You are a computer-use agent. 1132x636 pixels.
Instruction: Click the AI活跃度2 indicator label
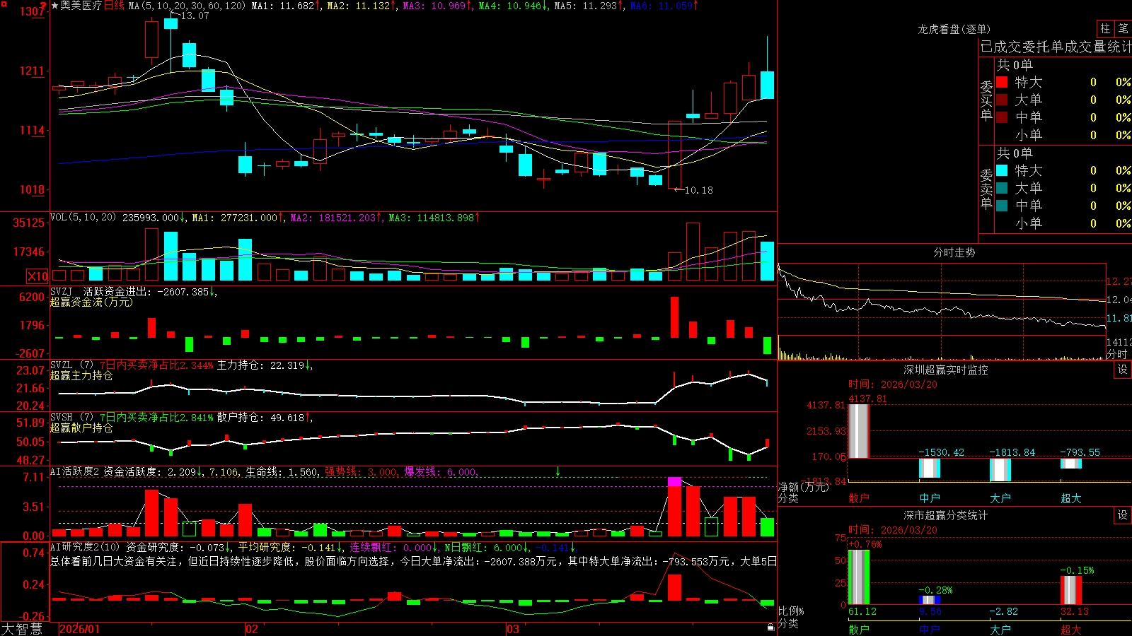coord(75,471)
